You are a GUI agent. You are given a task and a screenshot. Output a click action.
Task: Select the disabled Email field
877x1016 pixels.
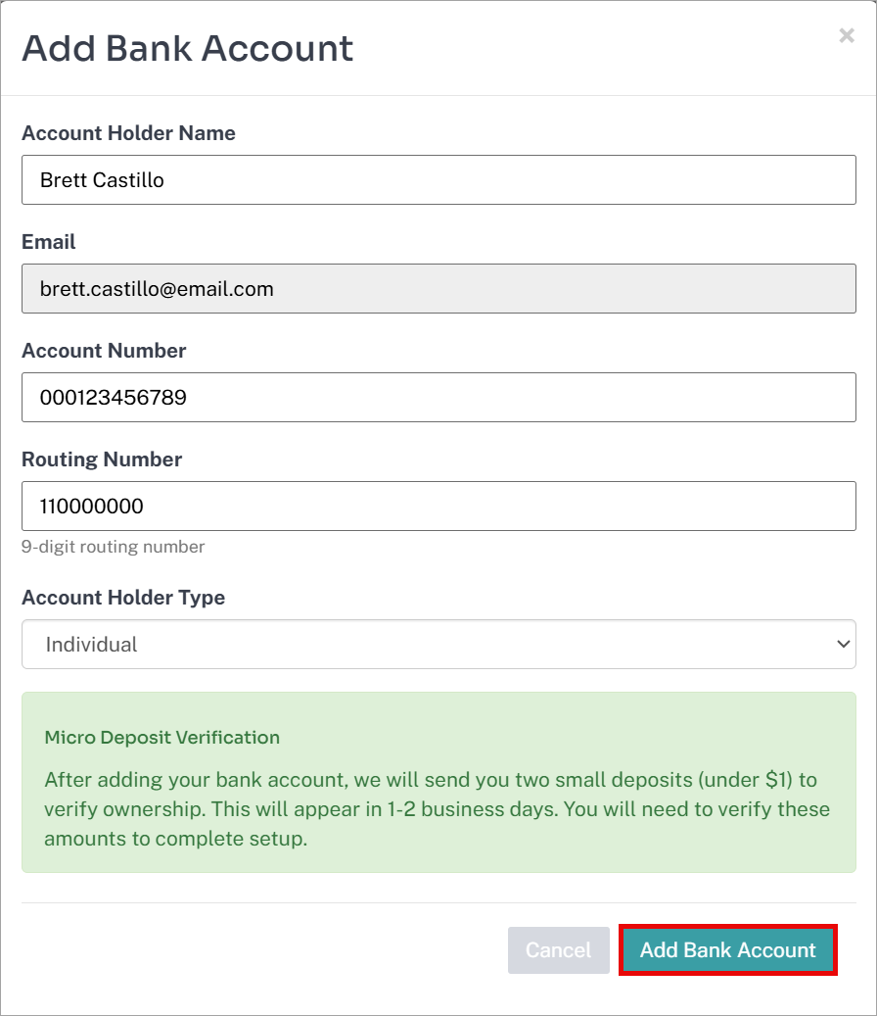click(438, 288)
